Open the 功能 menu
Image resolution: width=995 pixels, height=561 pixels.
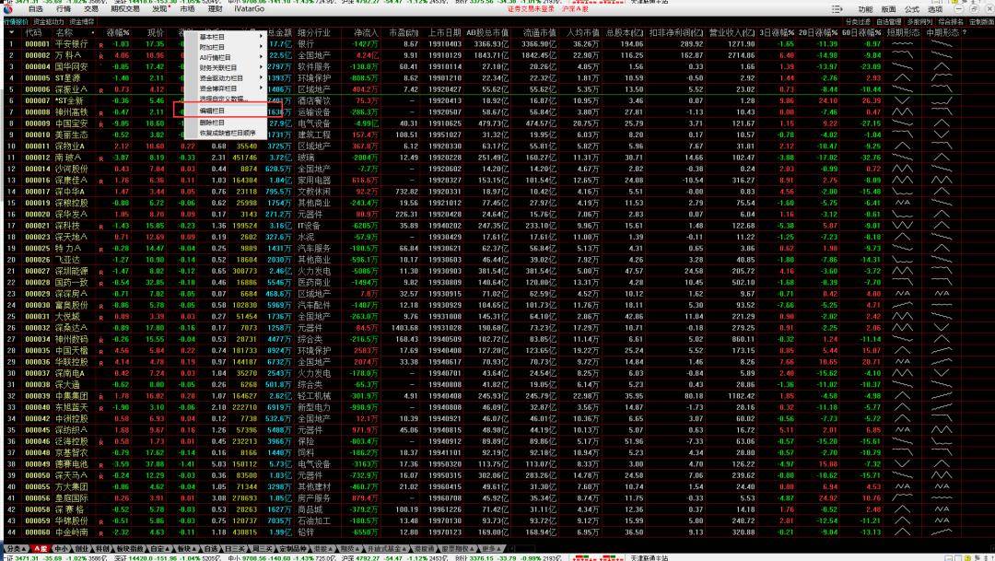pyautogui.click(x=865, y=9)
